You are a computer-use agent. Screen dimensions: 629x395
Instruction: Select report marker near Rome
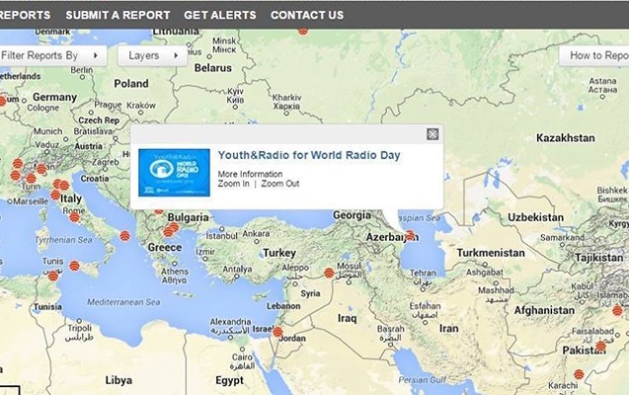point(74,217)
